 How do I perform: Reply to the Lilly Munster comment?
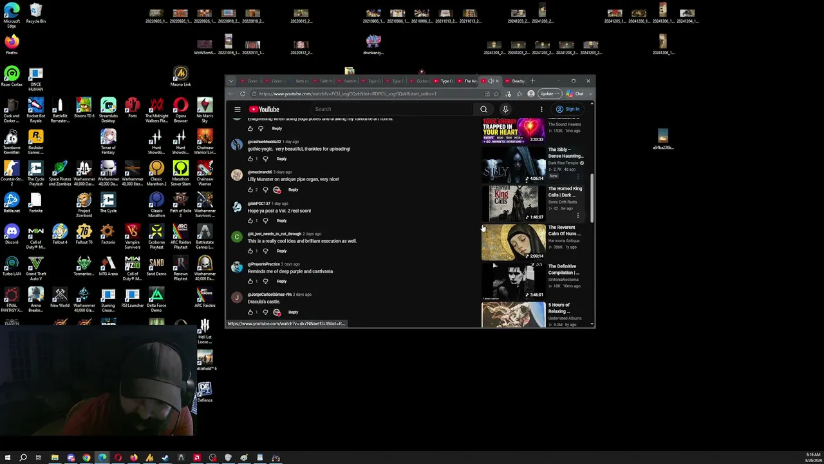tap(293, 189)
